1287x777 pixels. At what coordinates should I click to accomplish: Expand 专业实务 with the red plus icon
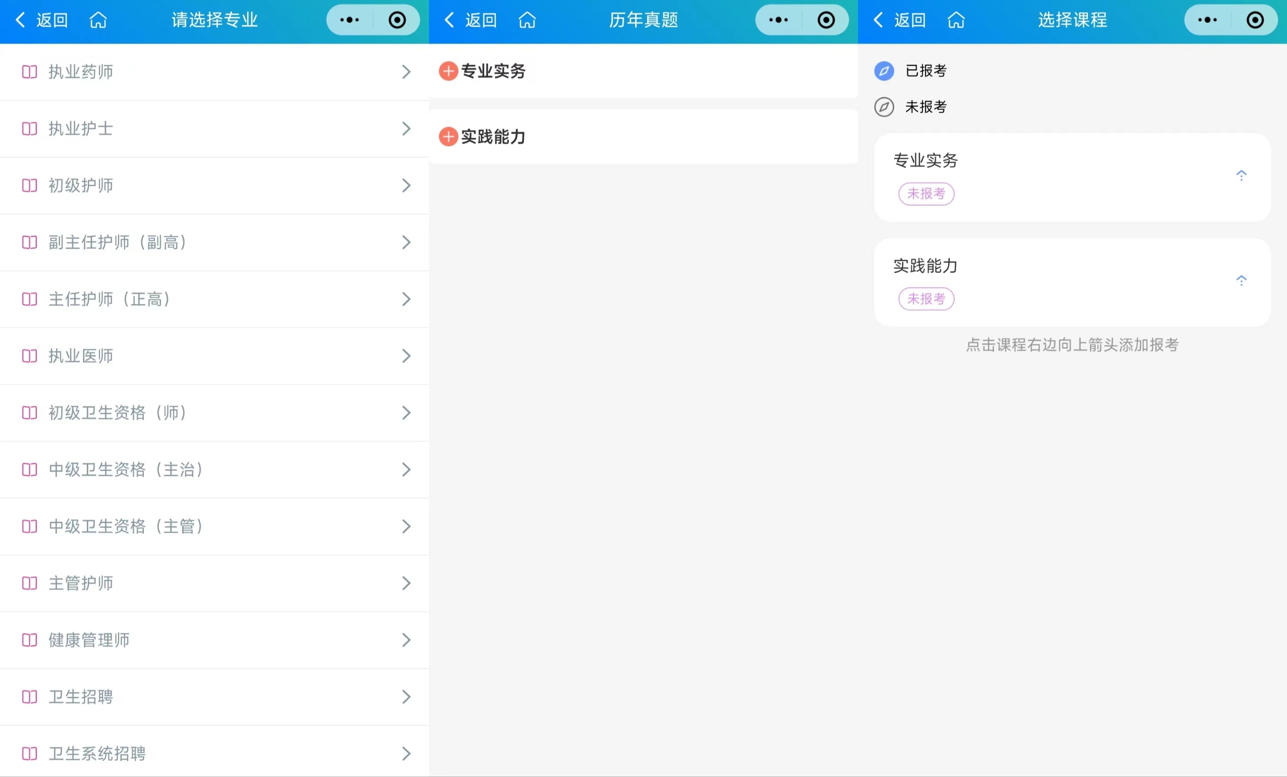448,71
